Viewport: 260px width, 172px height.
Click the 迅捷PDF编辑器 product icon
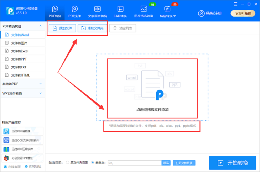click(6, 131)
